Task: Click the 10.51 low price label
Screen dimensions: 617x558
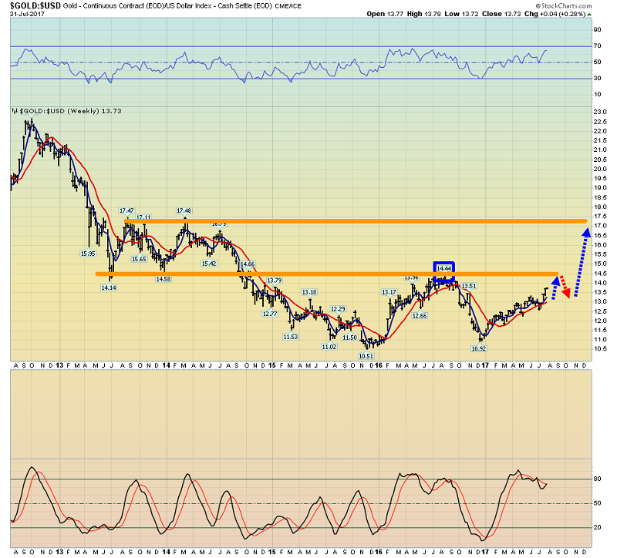Action: [366, 356]
